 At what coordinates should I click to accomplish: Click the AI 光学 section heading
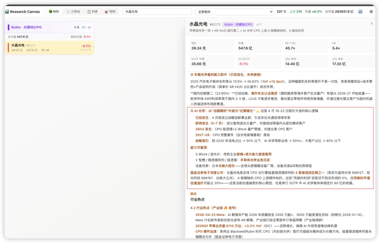254,111
